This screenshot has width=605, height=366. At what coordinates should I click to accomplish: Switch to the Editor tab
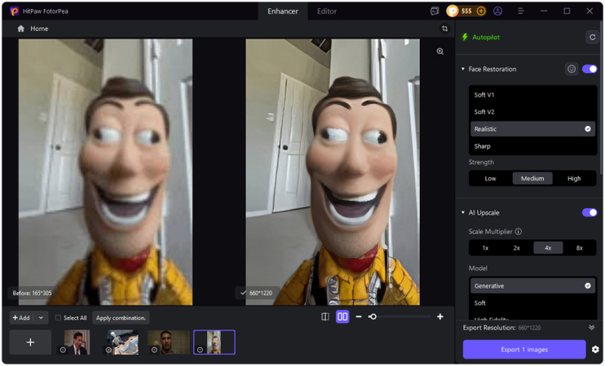coord(327,11)
